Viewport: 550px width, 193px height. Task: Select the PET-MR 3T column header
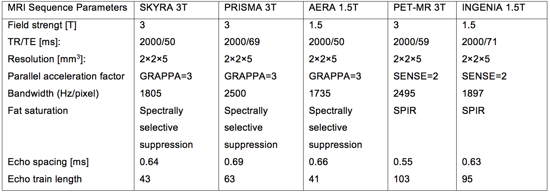pos(419,8)
